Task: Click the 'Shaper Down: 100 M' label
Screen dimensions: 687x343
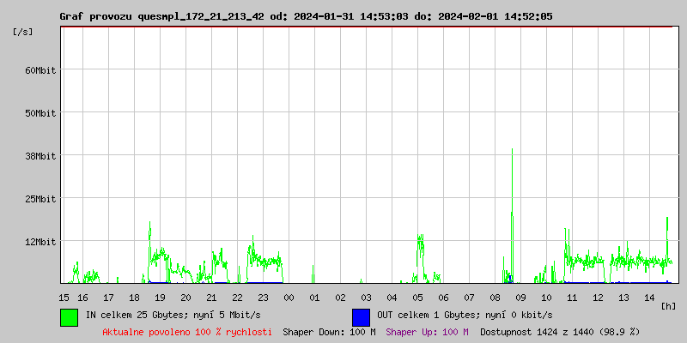Action: 329,332
